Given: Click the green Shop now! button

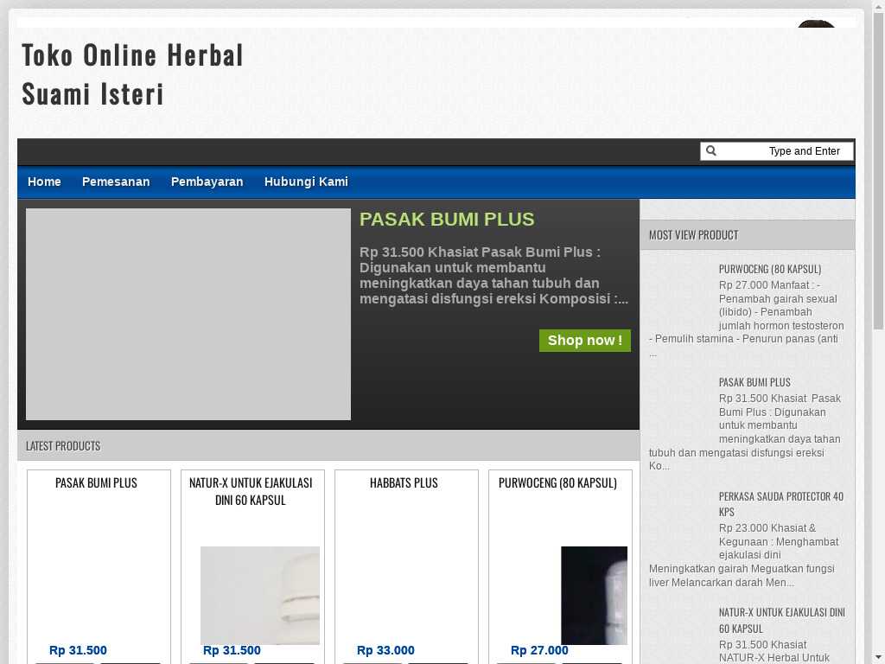Looking at the screenshot, I should click(x=585, y=341).
